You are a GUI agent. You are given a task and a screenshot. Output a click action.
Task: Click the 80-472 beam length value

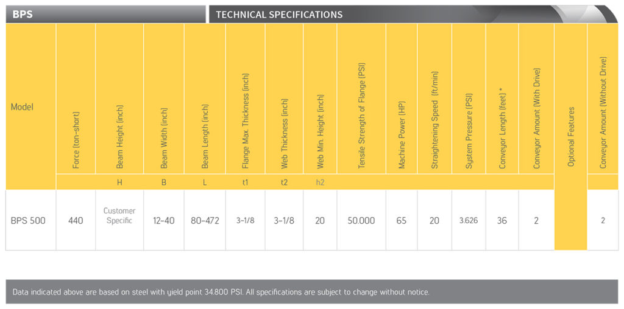point(205,220)
